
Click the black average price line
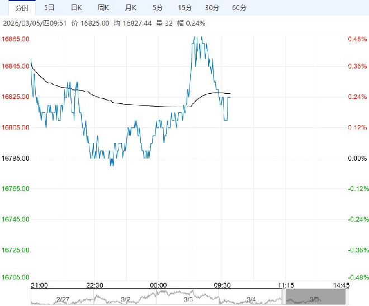point(140,105)
